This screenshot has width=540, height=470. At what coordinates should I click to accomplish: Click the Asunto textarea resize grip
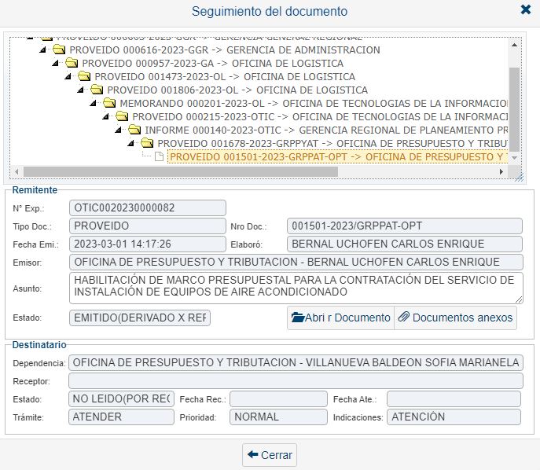tap(519, 299)
